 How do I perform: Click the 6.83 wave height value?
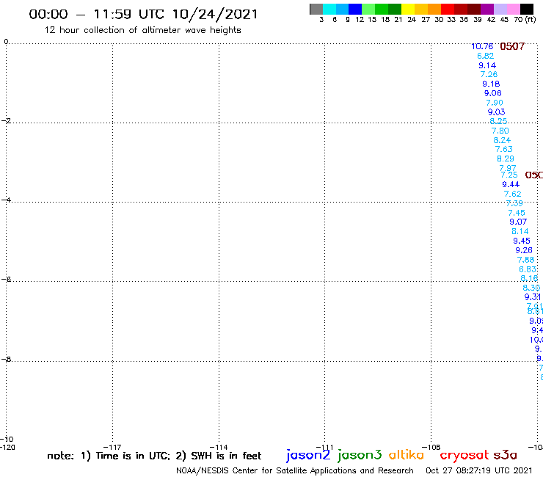point(528,269)
